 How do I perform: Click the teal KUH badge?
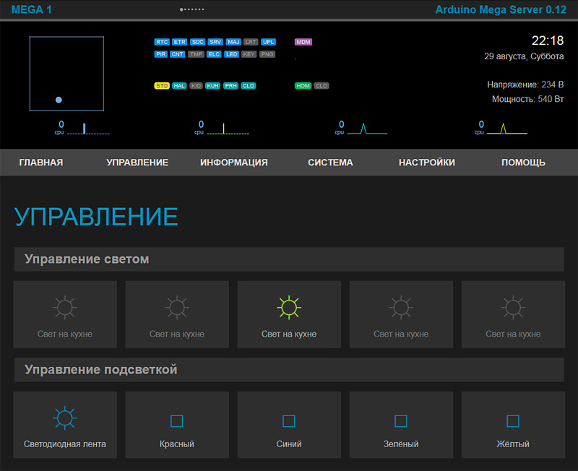point(212,86)
